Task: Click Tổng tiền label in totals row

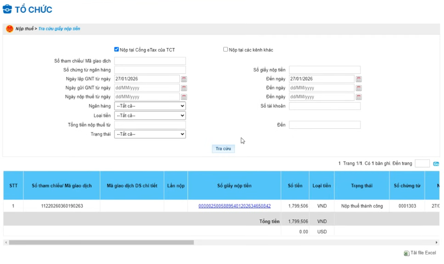Action: coord(269,221)
